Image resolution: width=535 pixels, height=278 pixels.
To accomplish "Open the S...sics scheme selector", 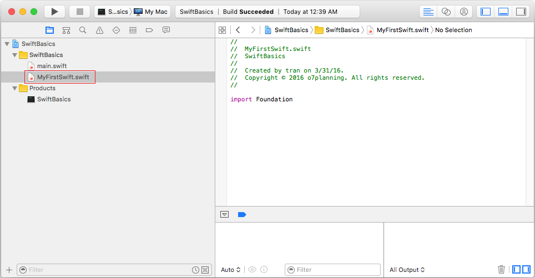I will coord(113,12).
